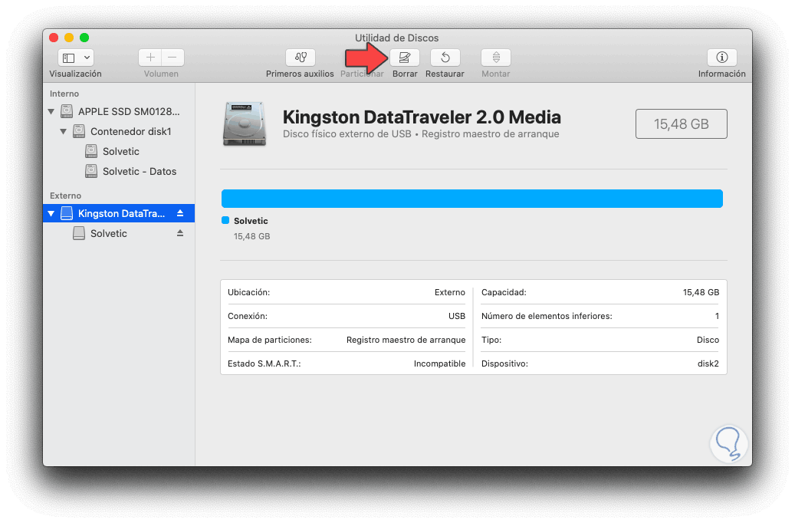Click the Kingston DataTraveler 2.0 Media title
Image resolution: width=795 pixels, height=523 pixels.
422,117
